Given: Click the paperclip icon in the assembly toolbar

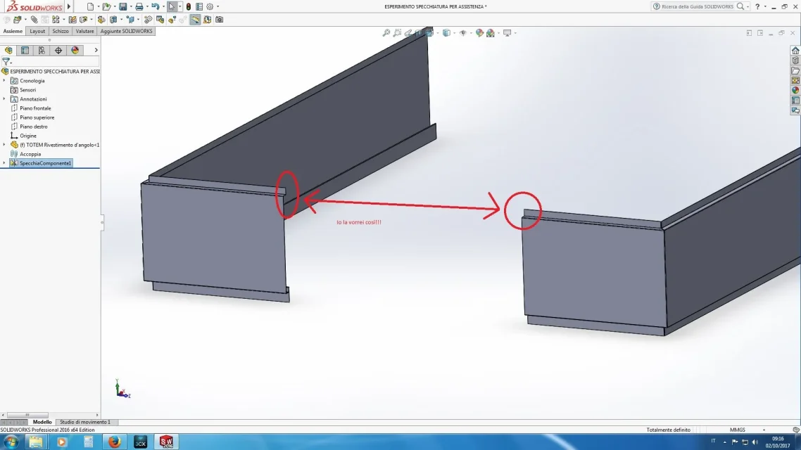Looking at the screenshot, I should pyautogui.click(x=34, y=20).
